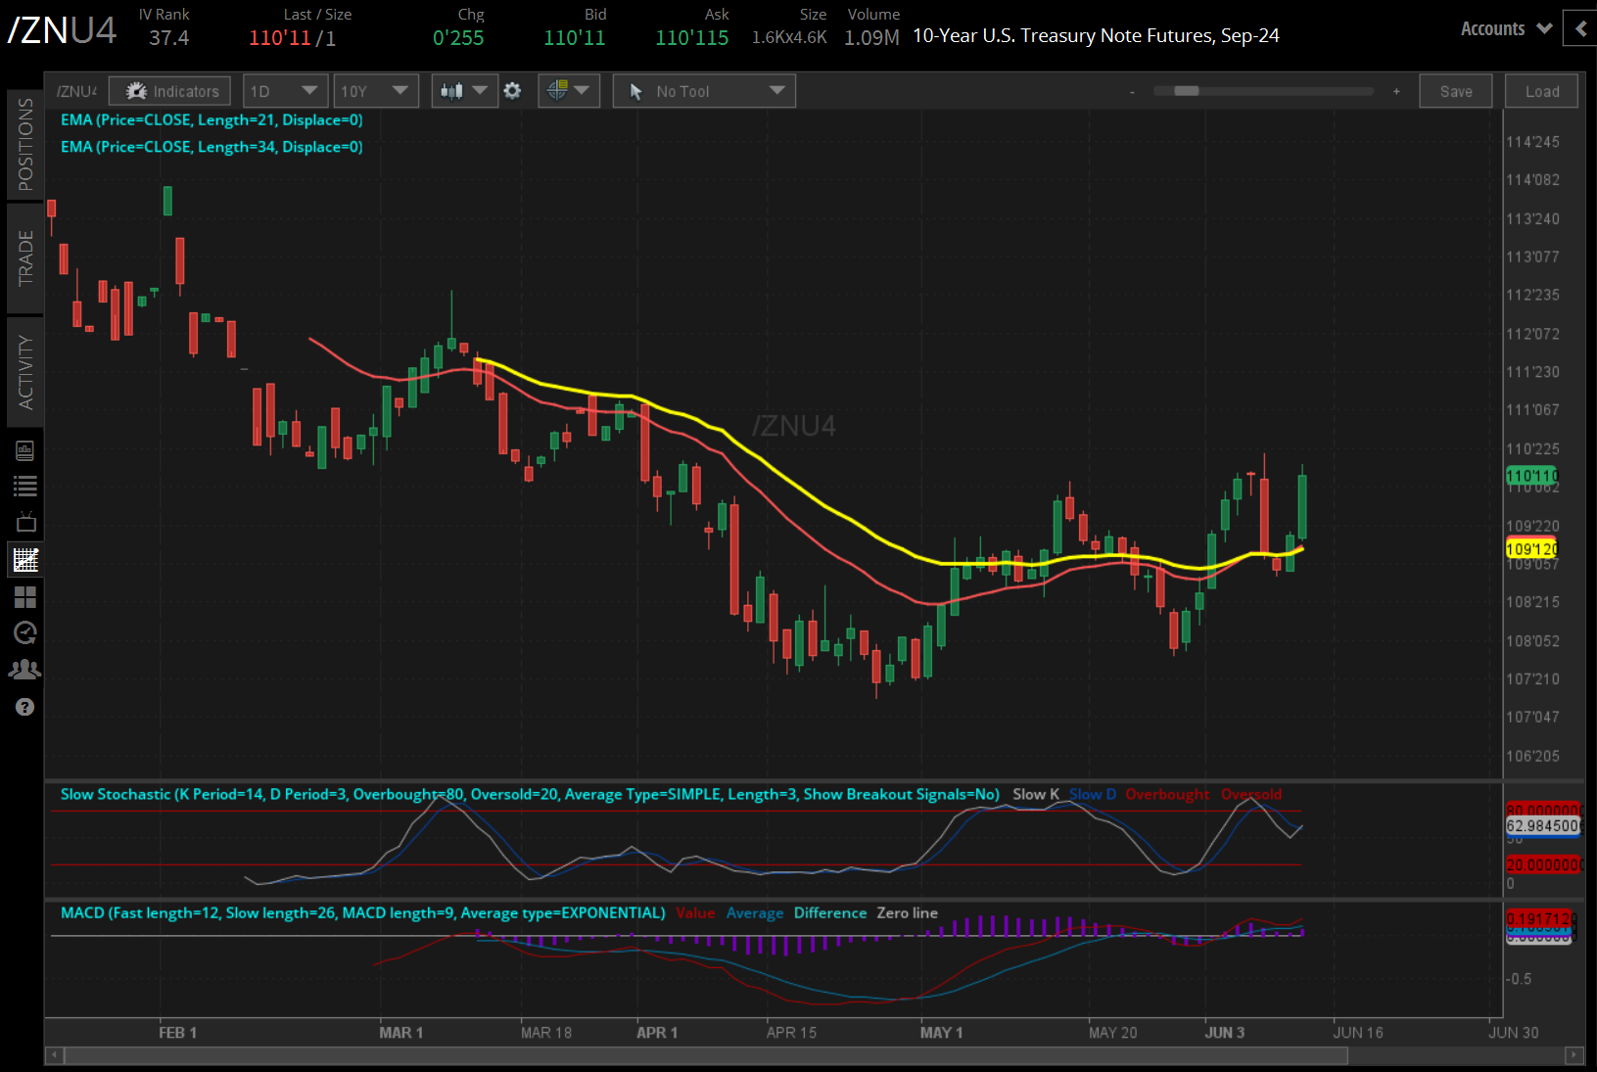This screenshot has height=1072, width=1597.
Task: Open the clock history sidebar icon
Action: click(x=25, y=633)
